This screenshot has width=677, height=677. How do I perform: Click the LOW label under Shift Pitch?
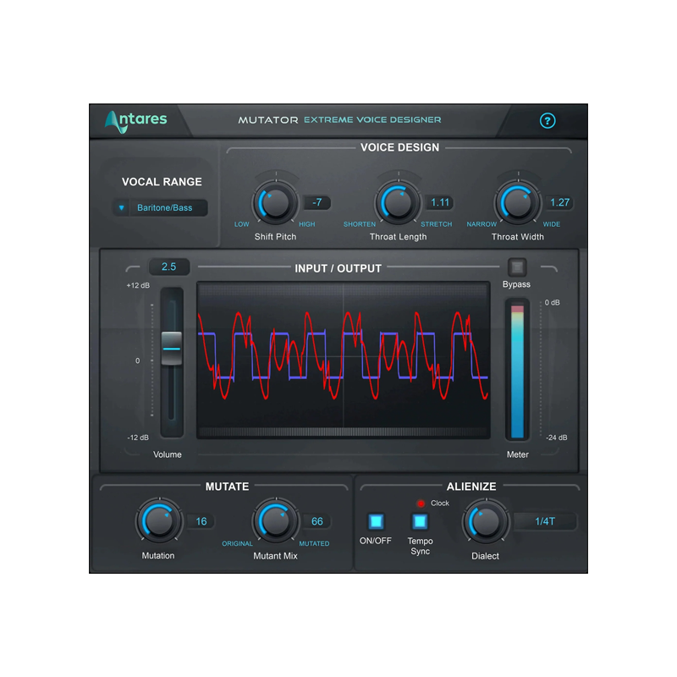241,224
